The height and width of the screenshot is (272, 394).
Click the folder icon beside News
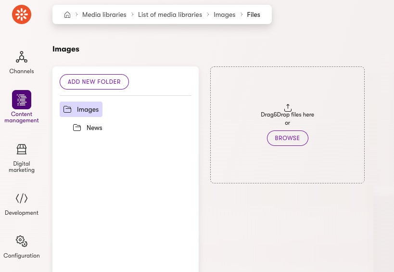pyautogui.click(x=77, y=128)
